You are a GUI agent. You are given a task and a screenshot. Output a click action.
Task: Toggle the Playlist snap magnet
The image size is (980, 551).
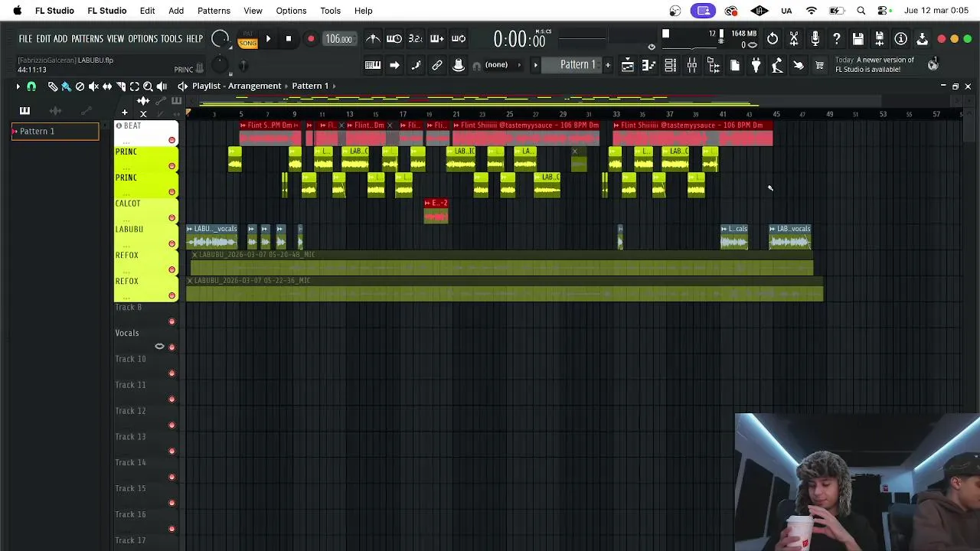pyautogui.click(x=31, y=86)
